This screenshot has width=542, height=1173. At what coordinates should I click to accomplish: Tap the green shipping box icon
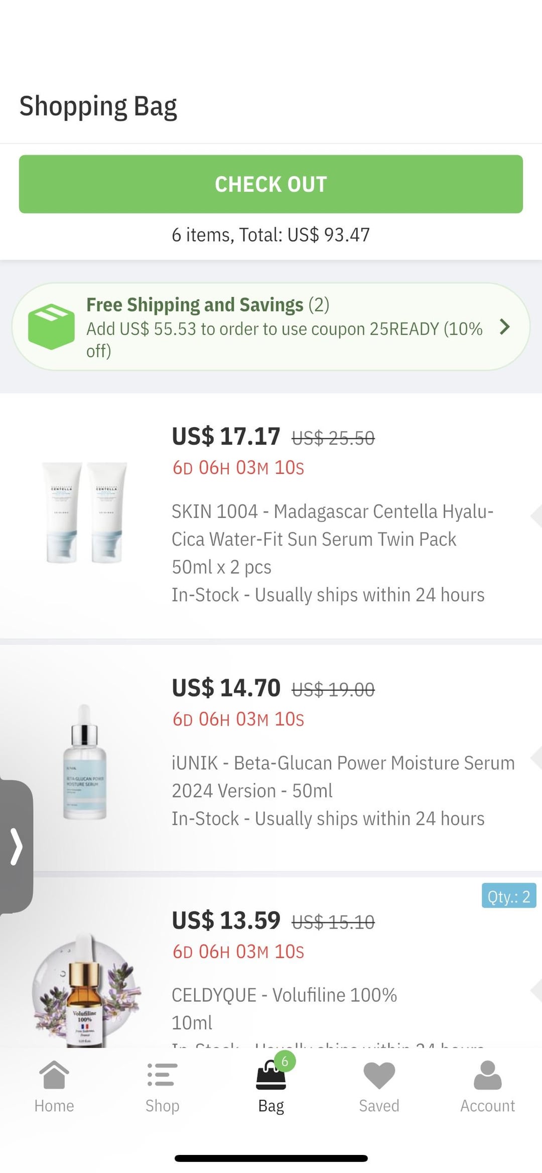click(x=51, y=327)
